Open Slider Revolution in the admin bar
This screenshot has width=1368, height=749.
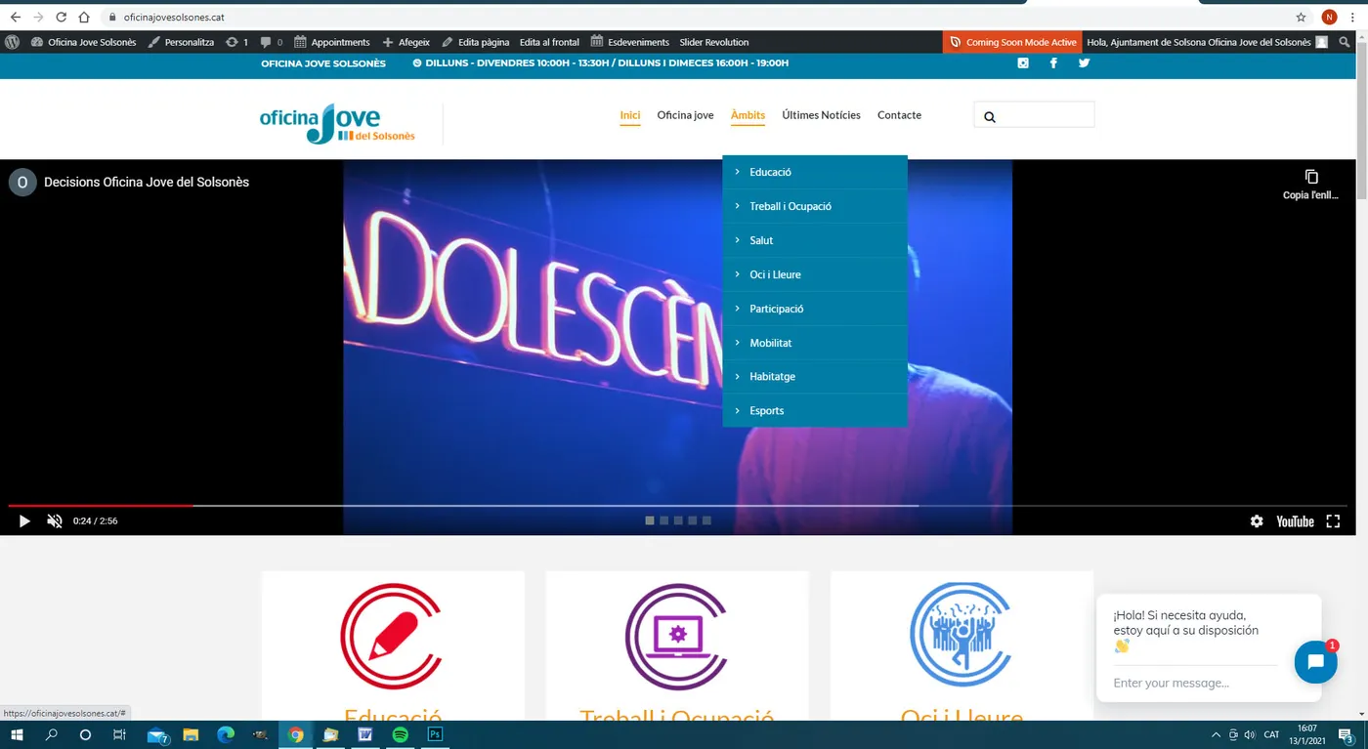pos(714,42)
